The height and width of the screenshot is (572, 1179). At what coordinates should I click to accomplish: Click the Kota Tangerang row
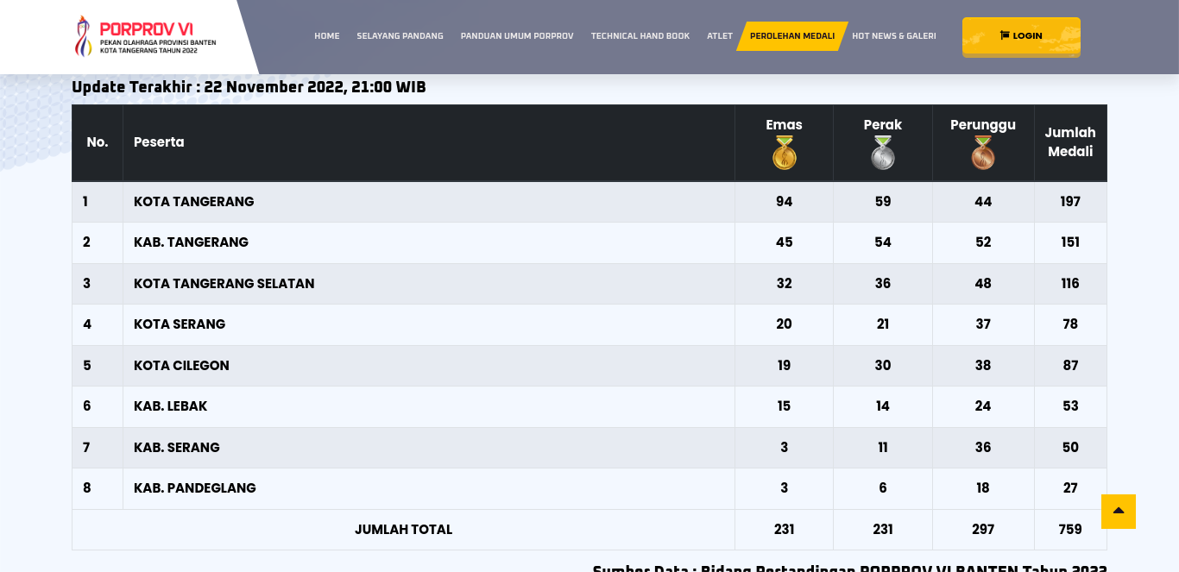193,202
